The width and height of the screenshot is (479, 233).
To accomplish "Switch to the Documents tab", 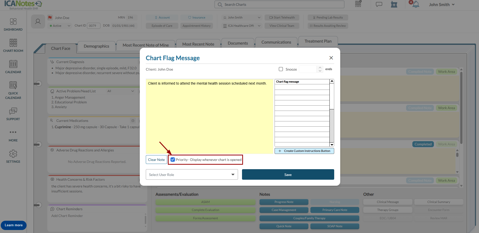I will pos(238,43).
